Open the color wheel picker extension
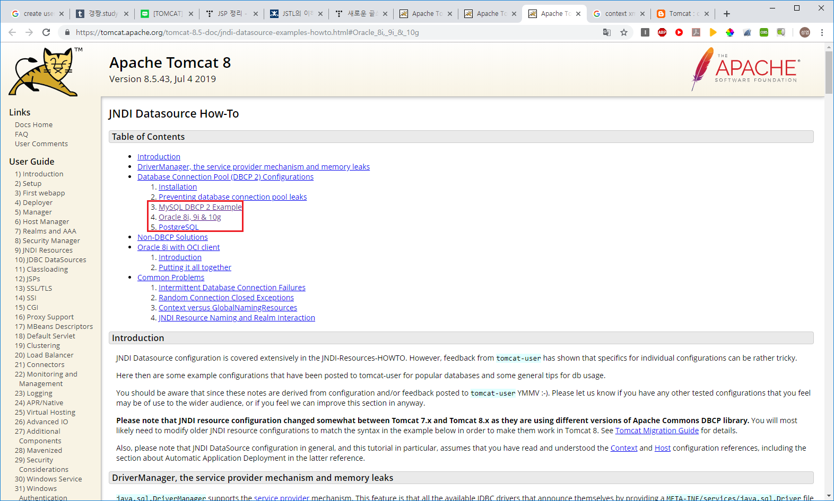This screenshot has height=501, width=834. pos(730,32)
